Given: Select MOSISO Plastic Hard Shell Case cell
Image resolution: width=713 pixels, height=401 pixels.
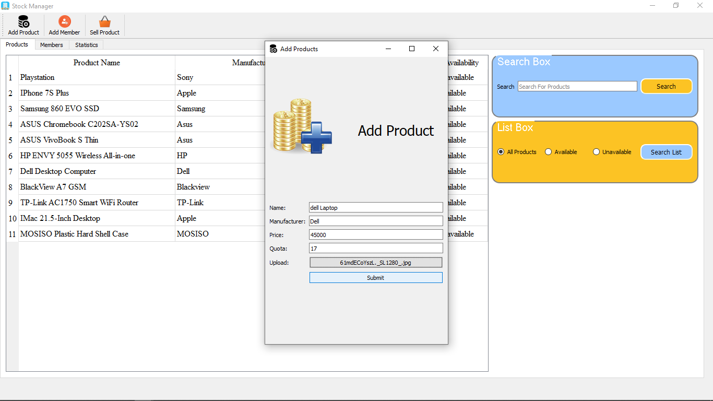Looking at the screenshot, I should [x=97, y=234].
